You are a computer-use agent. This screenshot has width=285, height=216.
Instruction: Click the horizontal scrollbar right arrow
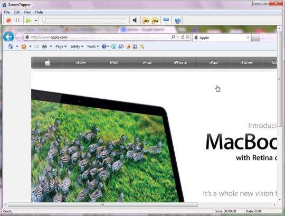(274, 205)
